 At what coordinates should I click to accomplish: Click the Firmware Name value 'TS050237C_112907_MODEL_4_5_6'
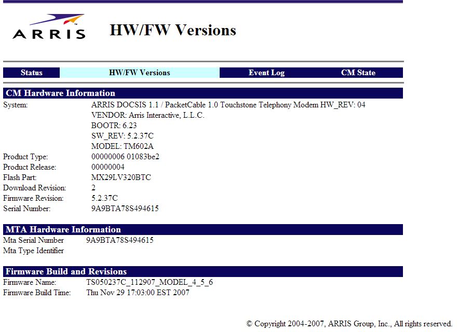[150, 282]
